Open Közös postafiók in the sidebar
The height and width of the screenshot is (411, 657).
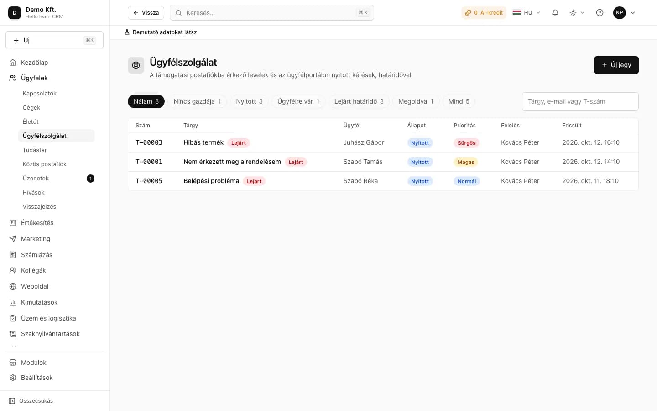pos(56,164)
